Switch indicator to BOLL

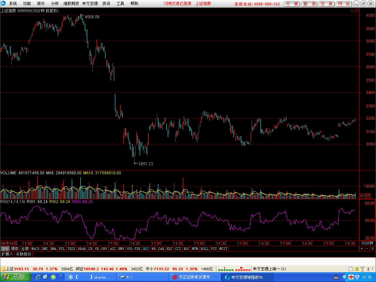(x=205, y=249)
